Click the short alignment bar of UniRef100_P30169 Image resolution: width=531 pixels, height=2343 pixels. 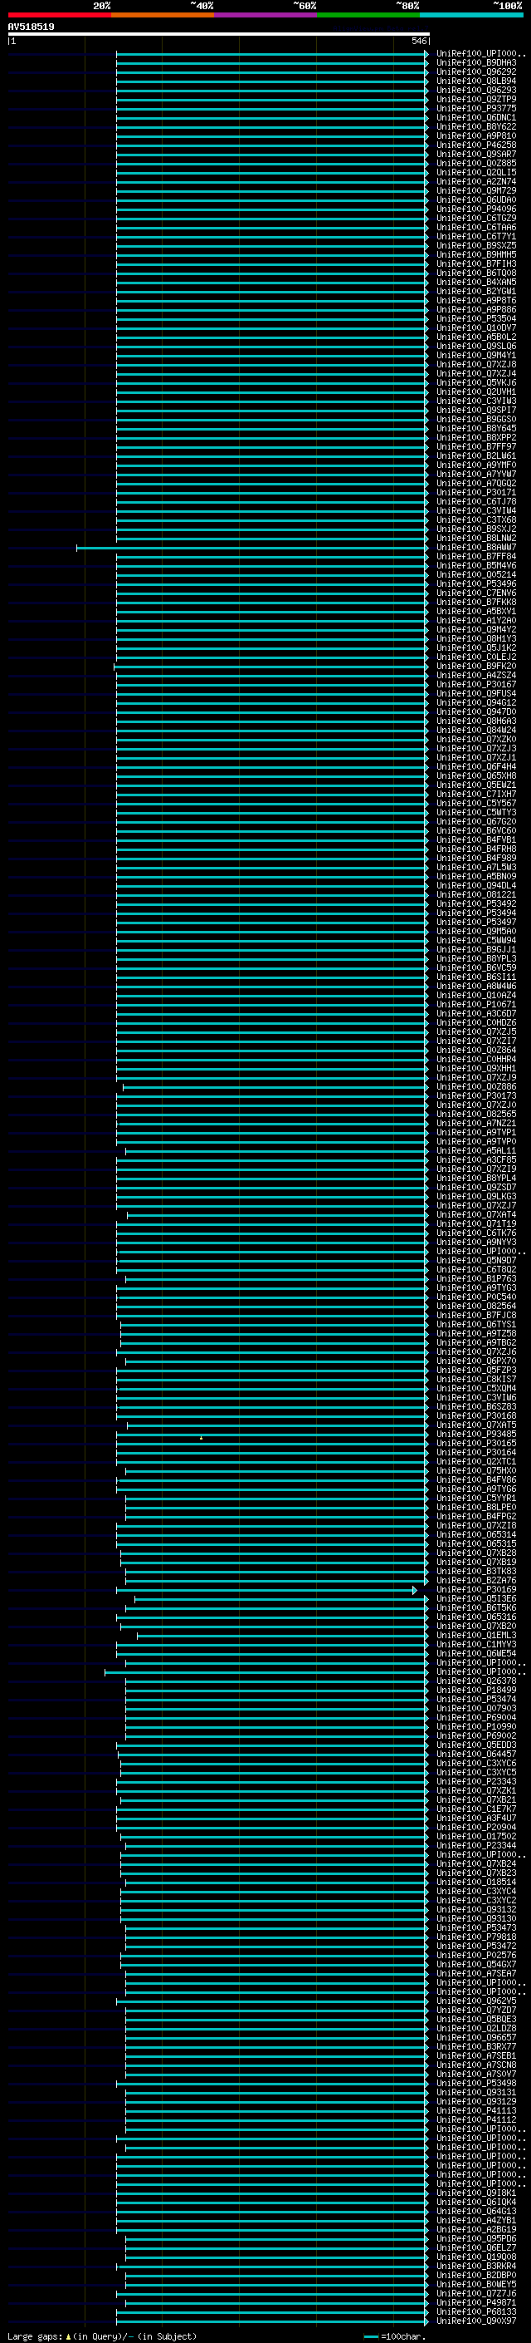coord(267,1590)
